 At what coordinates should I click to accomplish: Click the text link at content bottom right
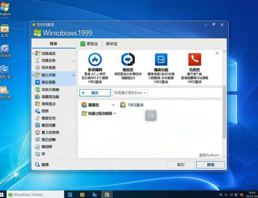(x=210, y=155)
